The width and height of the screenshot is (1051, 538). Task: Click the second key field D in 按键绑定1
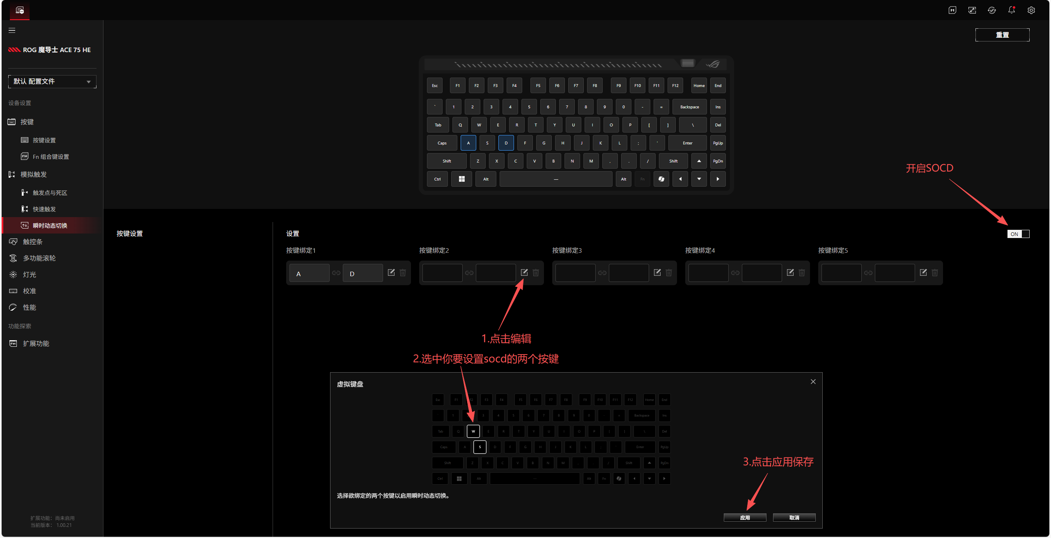(363, 273)
